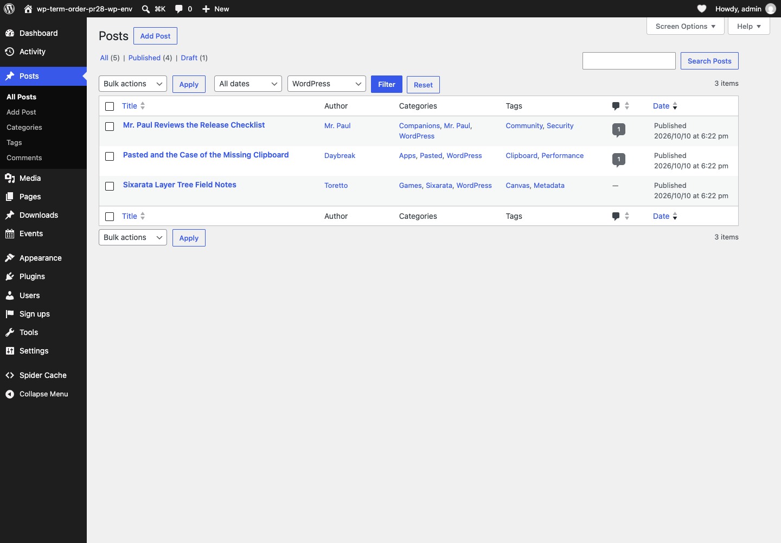The width and height of the screenshot is (781, 543).
Task: Open Sixarata Layer Tree Field Notes post
Action: tap(180, 185)
